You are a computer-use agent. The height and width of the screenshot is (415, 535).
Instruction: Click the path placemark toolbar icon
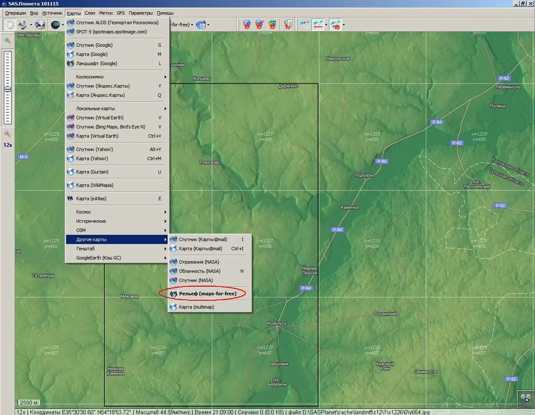click(x=273, y=25)
